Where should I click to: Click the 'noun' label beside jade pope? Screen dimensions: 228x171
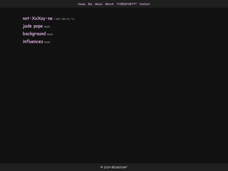47,27
